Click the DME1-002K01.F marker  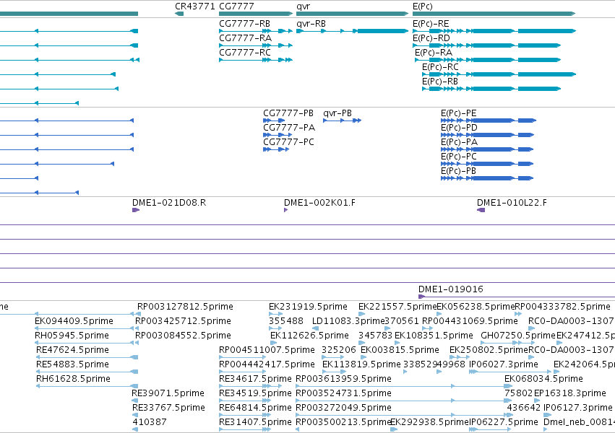(286, 210)
